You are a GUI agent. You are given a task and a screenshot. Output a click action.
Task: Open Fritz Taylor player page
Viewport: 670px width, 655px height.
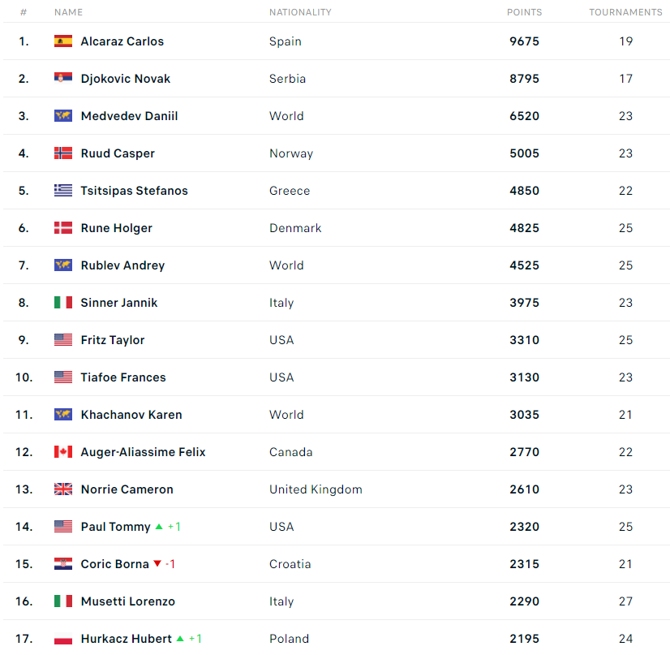(113, 340)
